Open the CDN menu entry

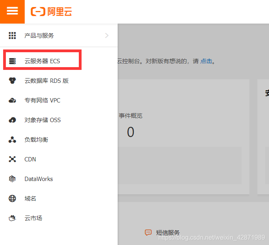30,159
